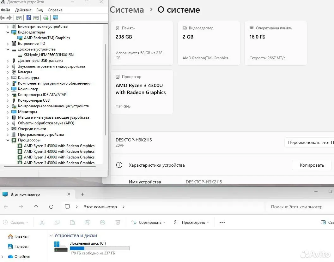Click Контроллеры запоминающих устройств icon

[14, 106]
